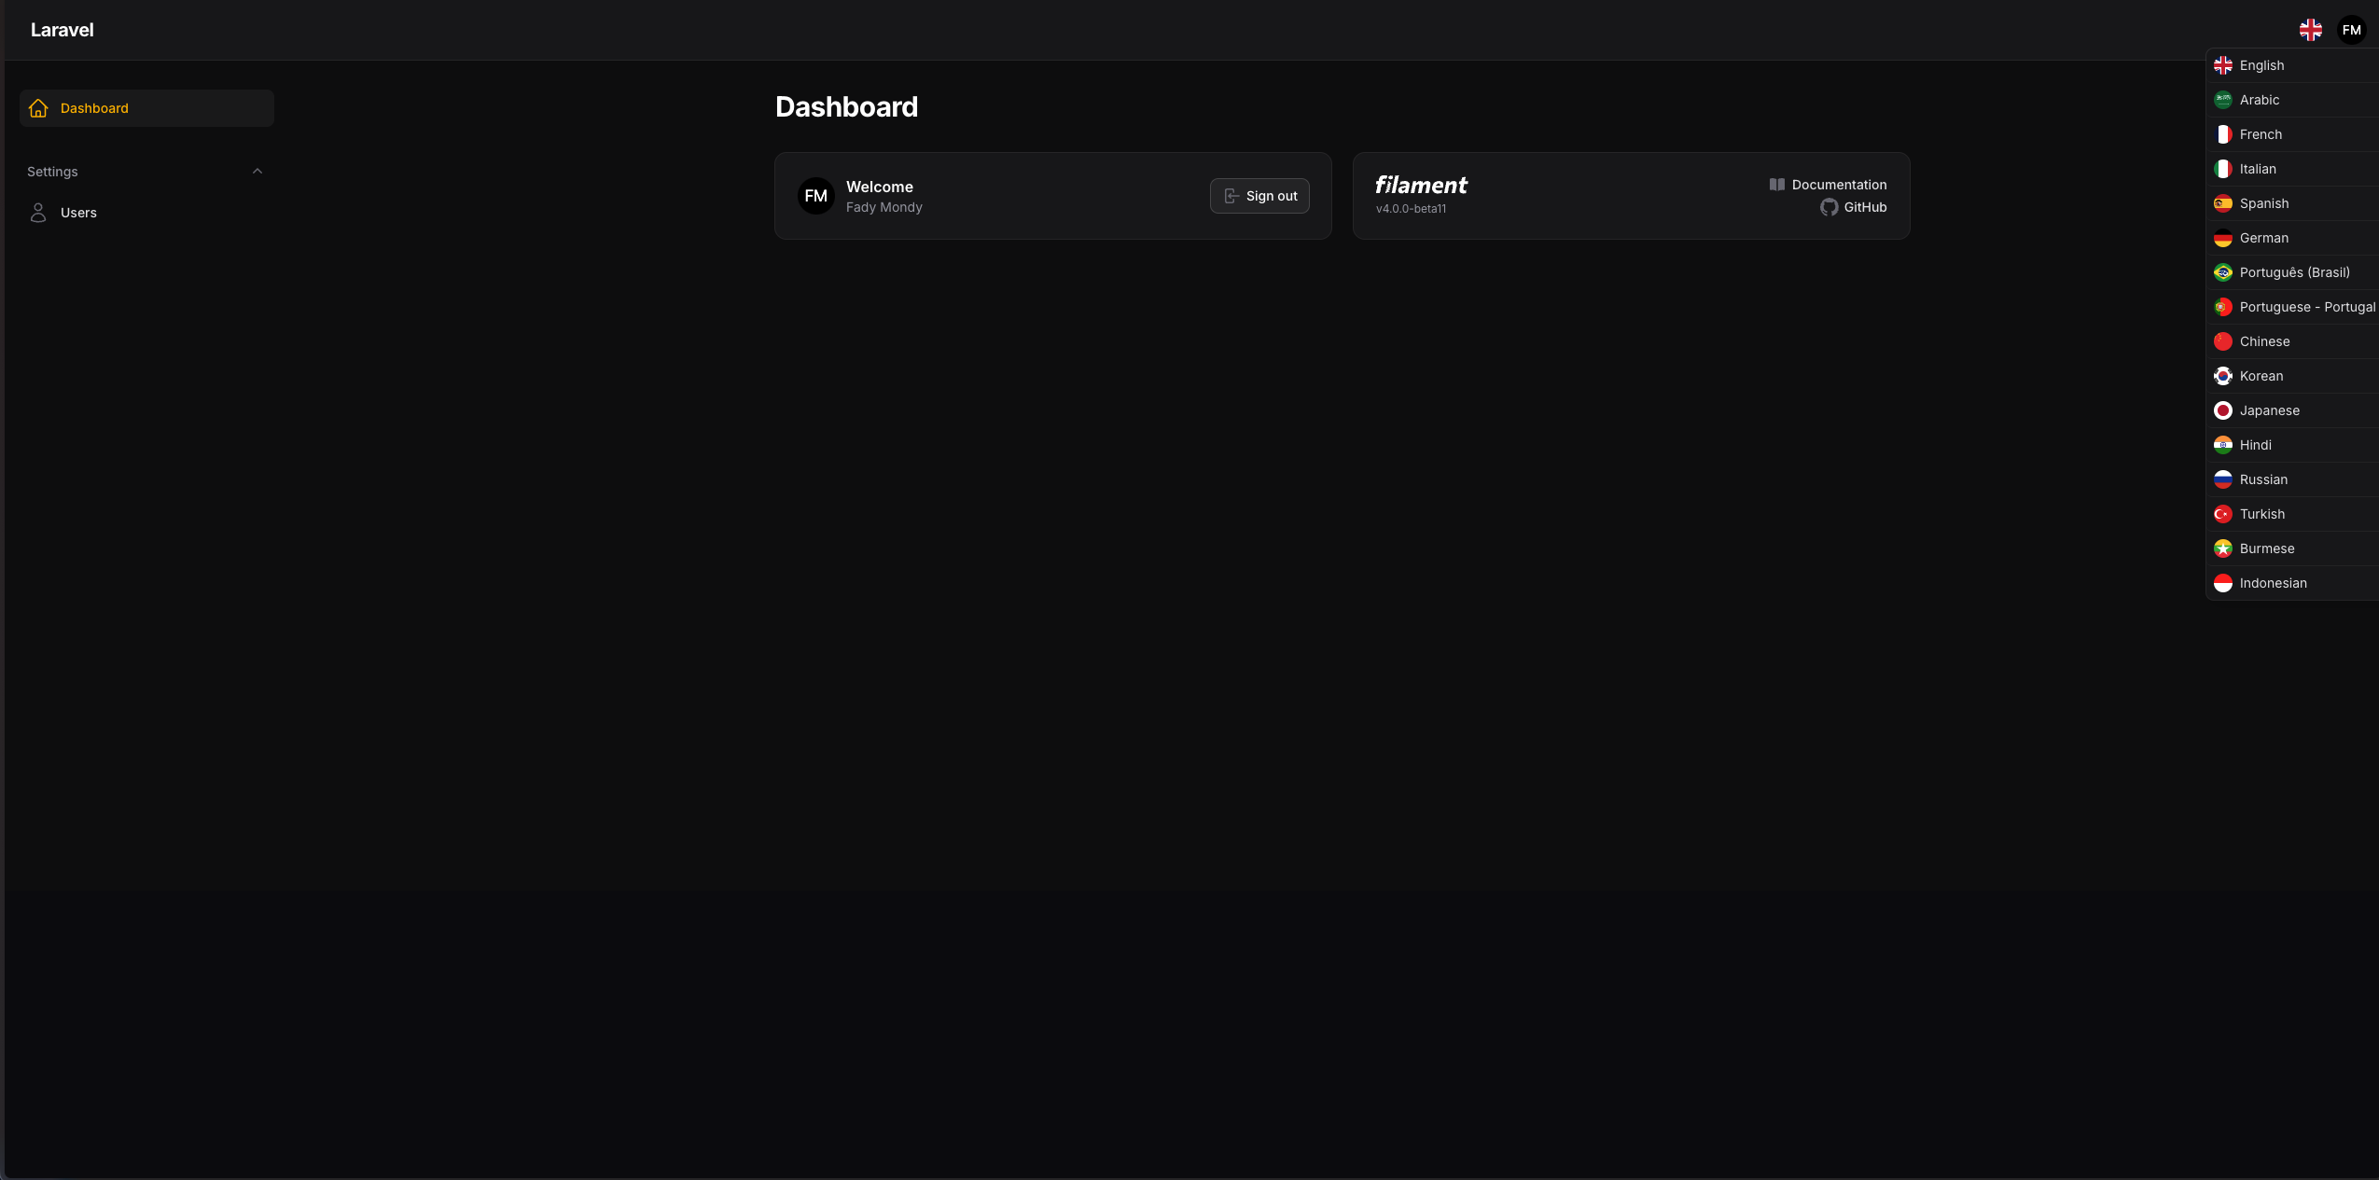Click the Documentation book icon
Image resolution: width=2379 pixels, height=1180 pixels.
click(x=1776, y=185)
